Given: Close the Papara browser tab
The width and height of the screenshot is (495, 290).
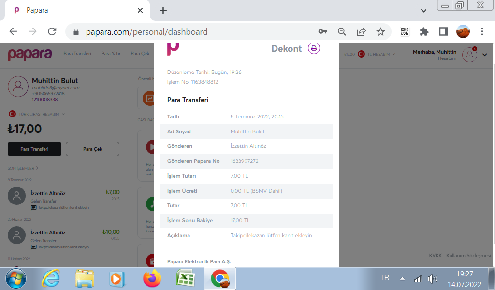Looking at the screenshot, I should pos(140,11).
